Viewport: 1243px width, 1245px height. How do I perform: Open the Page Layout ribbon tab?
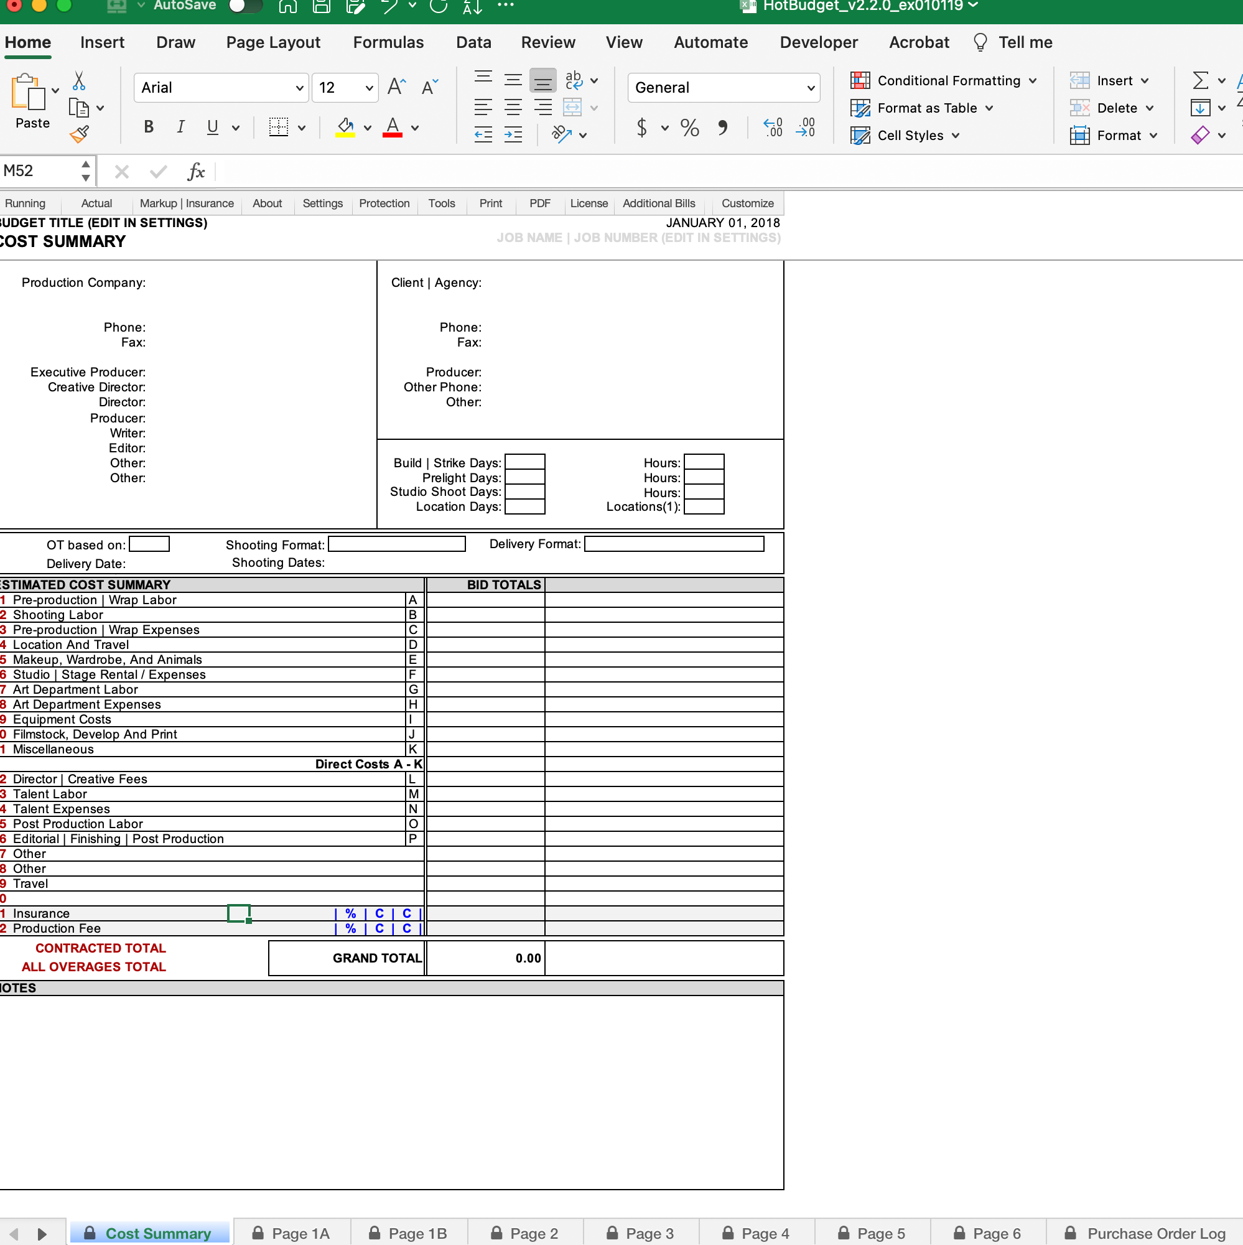[x=272, y=42]
